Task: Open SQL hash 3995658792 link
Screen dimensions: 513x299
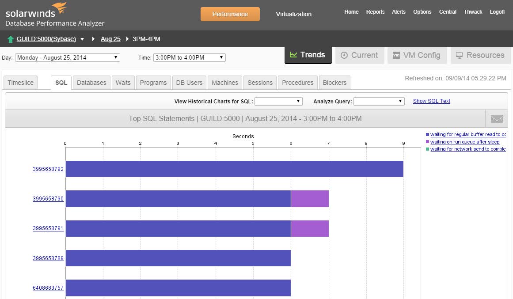Action: click(x=48, y=169)
